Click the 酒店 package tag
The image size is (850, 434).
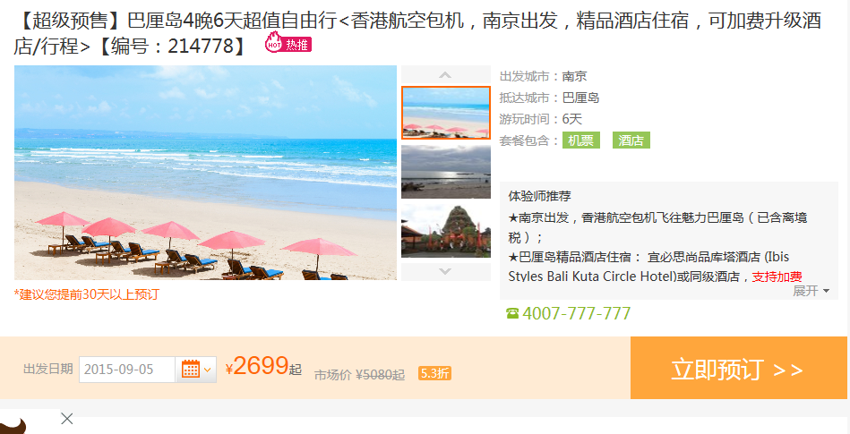coord(631,140)
